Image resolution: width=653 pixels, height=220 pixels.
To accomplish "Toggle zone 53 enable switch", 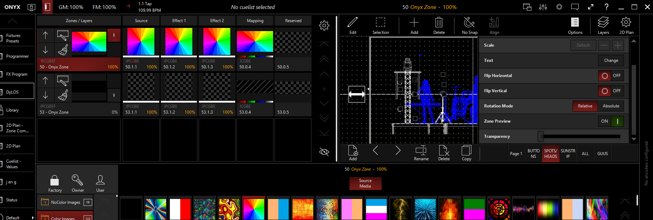I will [x=114, y=95].
